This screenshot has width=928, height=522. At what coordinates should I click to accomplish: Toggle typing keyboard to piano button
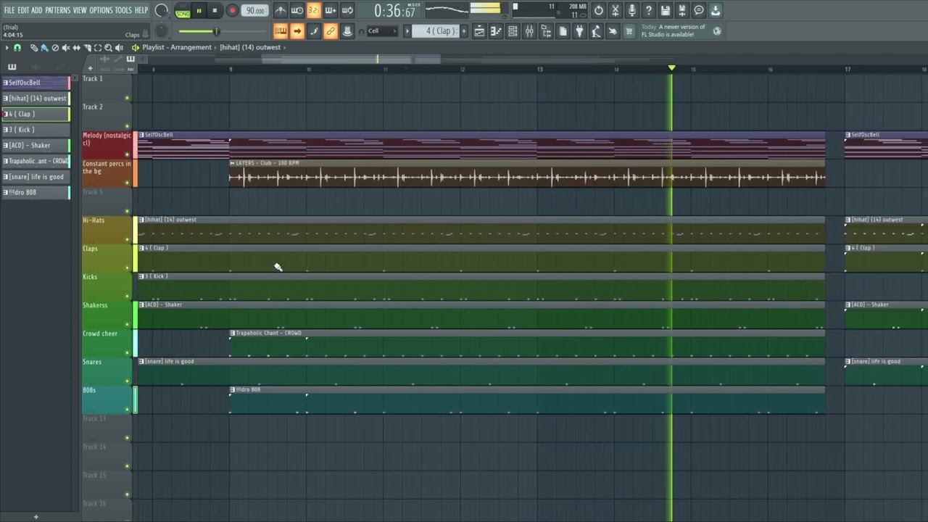click(x=280, y=31)
